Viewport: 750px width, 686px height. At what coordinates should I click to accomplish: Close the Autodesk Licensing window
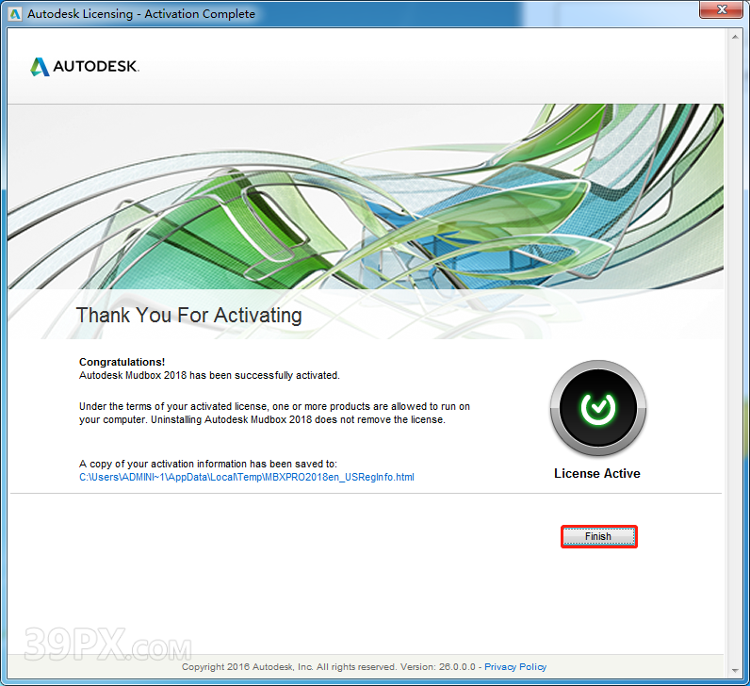(720, 12)
